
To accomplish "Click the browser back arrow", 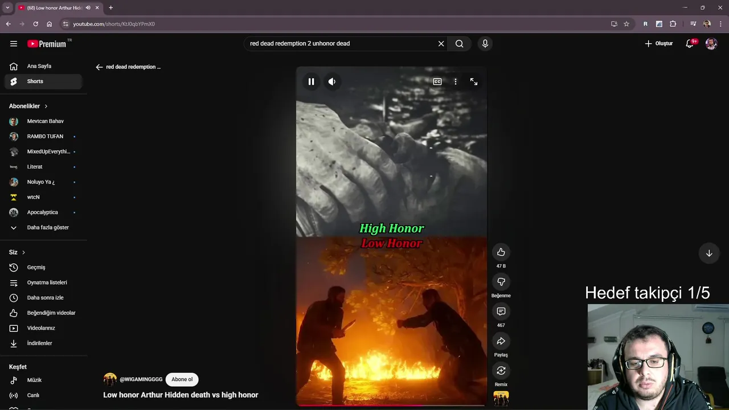I will tap(8, 24).
